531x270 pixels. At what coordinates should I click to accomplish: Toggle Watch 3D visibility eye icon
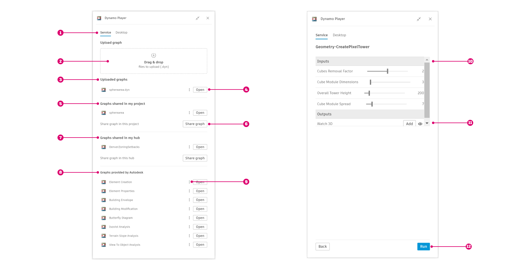click(420, 124)
